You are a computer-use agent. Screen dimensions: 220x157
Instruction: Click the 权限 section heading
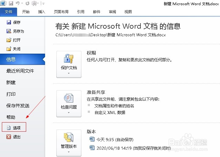pyautogui.click(x=91, y=53)
